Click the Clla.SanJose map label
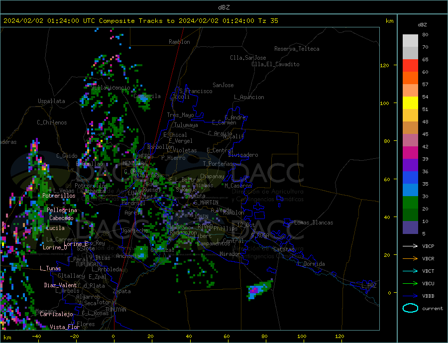 click(248, 58)
